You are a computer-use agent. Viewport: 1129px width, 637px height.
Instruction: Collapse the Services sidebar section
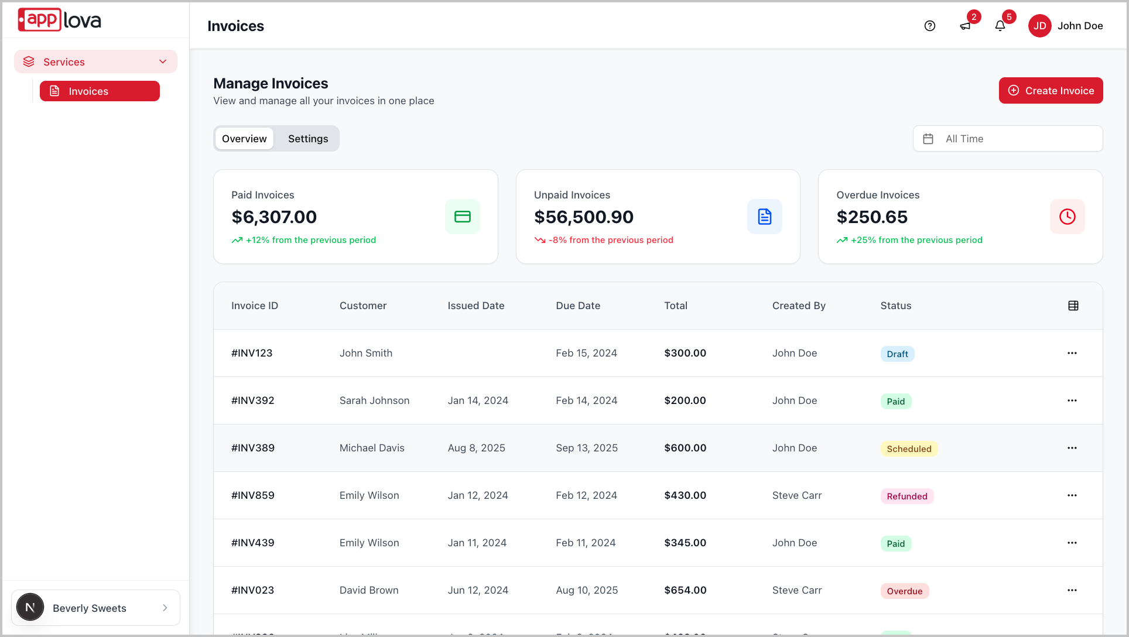[163, 61]
